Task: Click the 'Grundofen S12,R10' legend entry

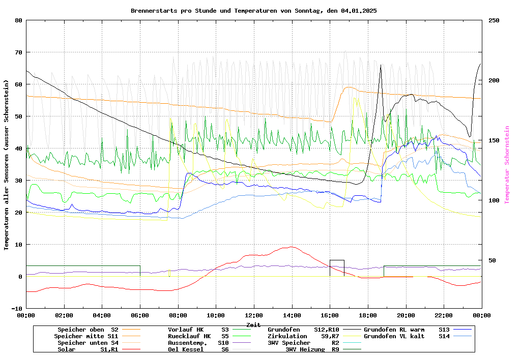Action: (303, 330)
